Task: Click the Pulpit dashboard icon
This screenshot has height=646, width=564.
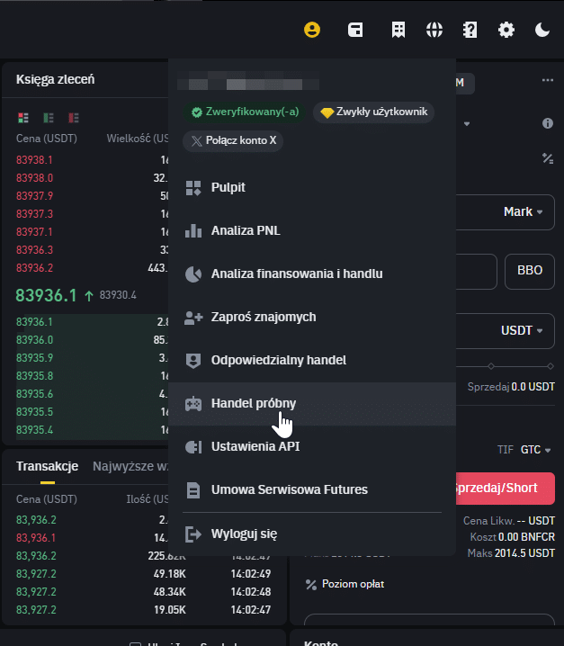Action: (193, 188)
